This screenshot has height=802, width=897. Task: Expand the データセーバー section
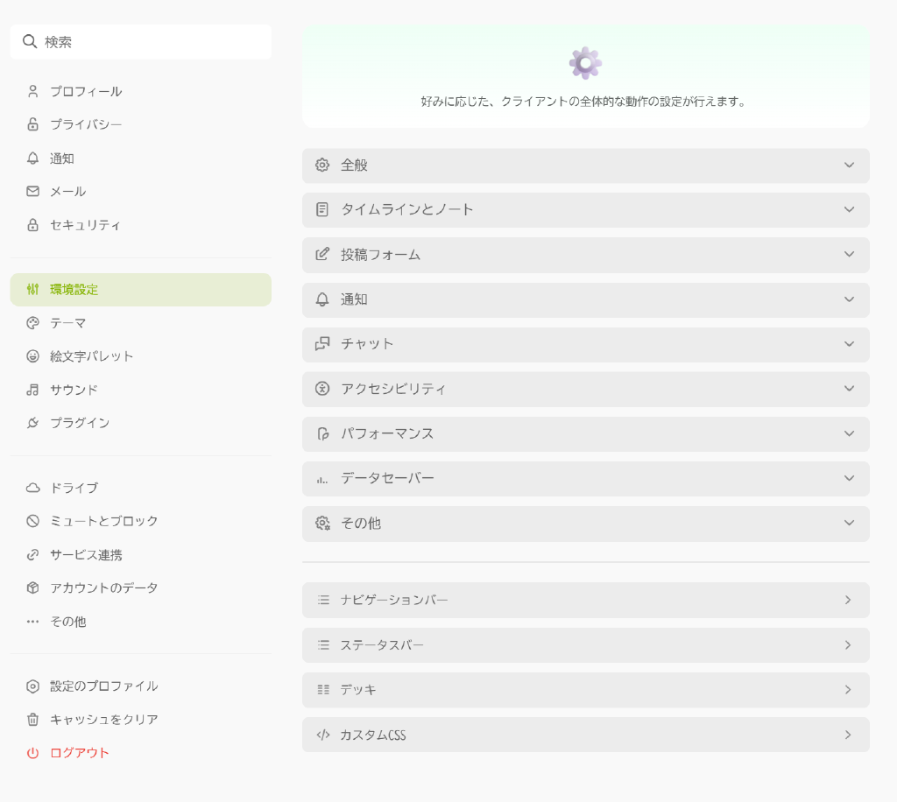[x=585, y=478]
